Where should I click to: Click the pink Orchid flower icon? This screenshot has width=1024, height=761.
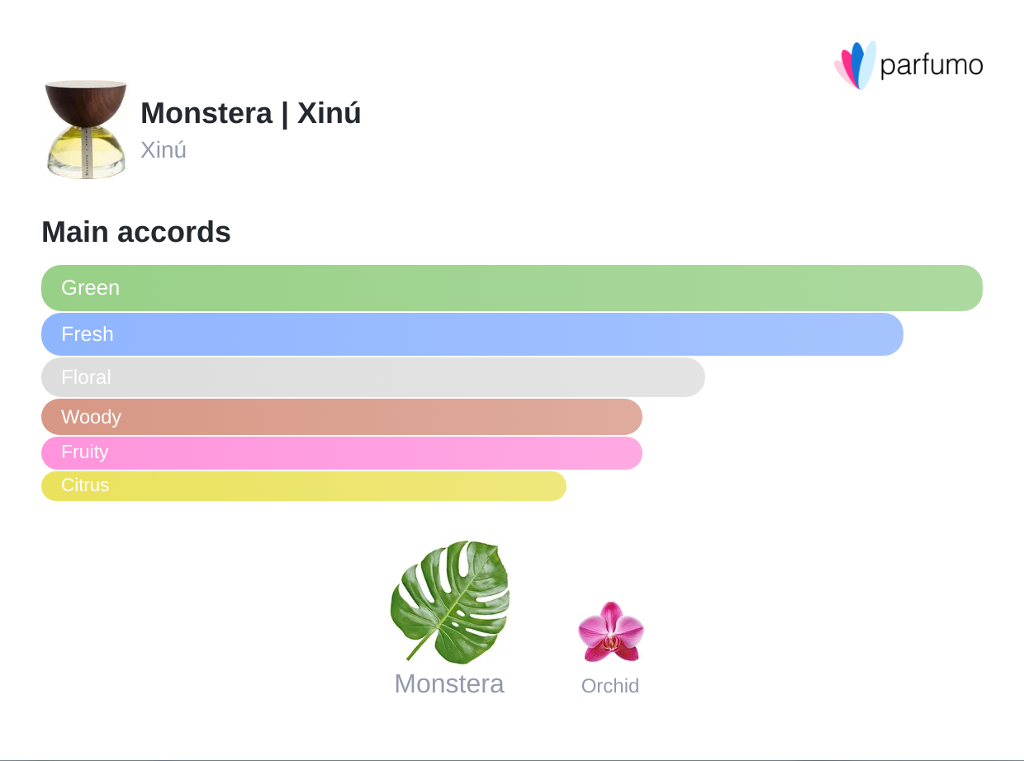click(x=610, y=631)
